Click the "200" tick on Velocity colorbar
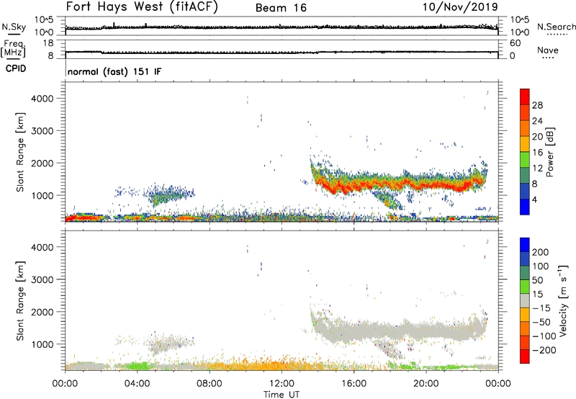This screenshot has height=399, width=576. pyautogui.click(x=541, y=252)
